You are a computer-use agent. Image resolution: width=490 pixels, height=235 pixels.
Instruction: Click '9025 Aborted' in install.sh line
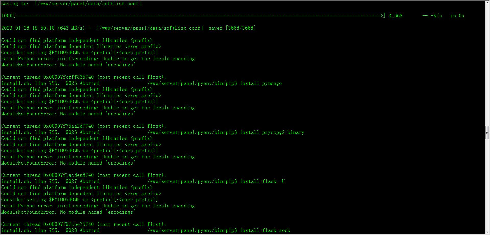point(82,83)
